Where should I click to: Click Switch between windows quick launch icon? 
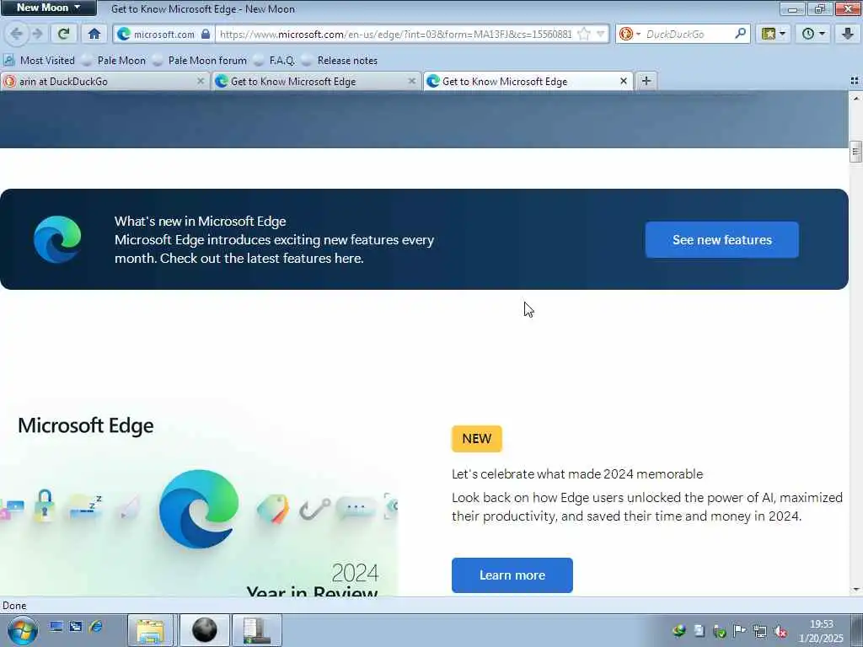tap(76, 626)
